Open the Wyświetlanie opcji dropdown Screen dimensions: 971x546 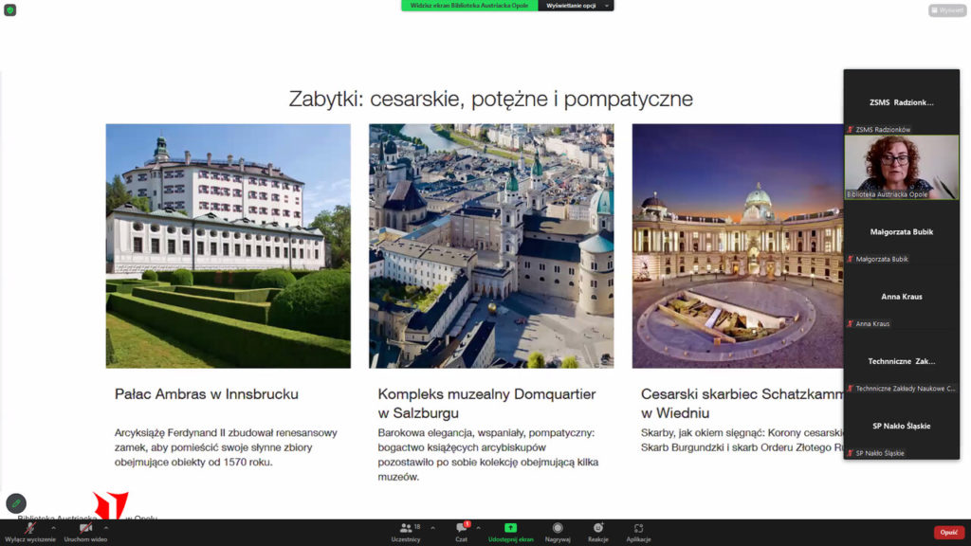click(576, 6)
